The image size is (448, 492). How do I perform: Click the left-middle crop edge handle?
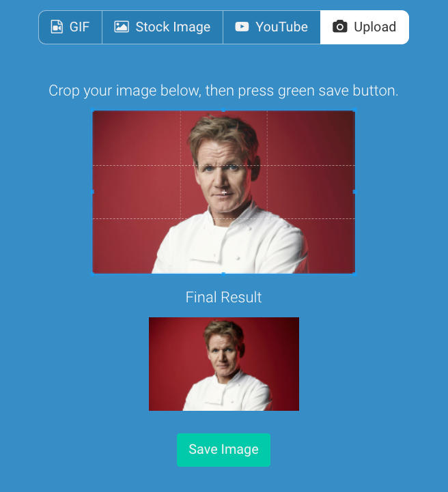click(93, 192)
